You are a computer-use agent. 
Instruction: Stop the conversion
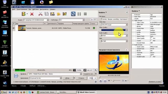[x=85, y=14]
